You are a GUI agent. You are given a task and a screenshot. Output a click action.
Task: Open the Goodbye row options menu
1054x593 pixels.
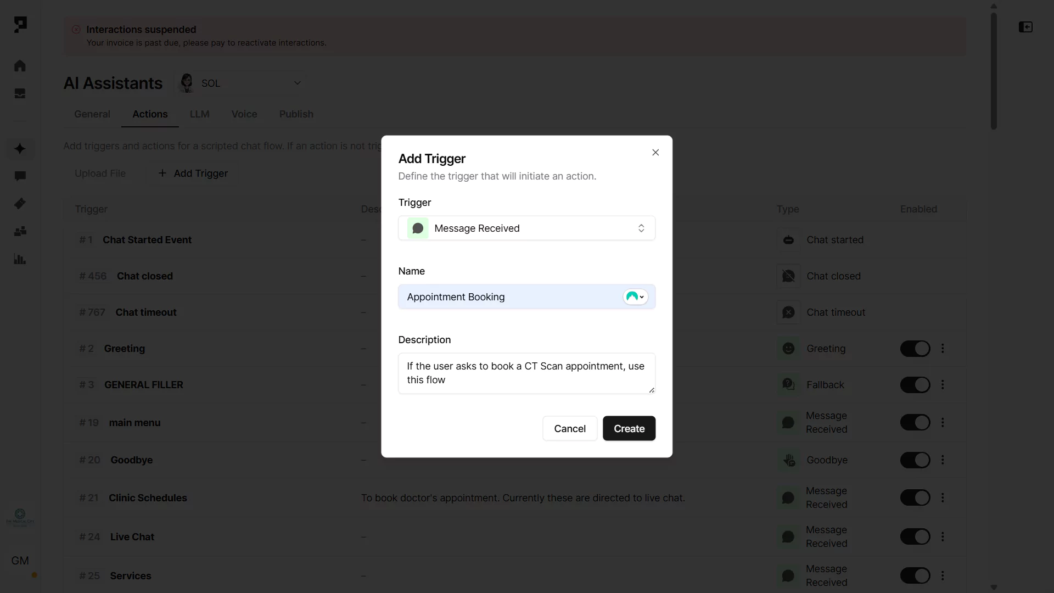click(x=943, y=460)
